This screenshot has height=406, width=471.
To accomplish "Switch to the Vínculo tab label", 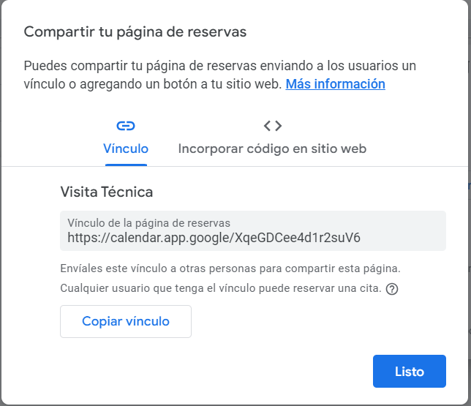I will coord(126,149).
